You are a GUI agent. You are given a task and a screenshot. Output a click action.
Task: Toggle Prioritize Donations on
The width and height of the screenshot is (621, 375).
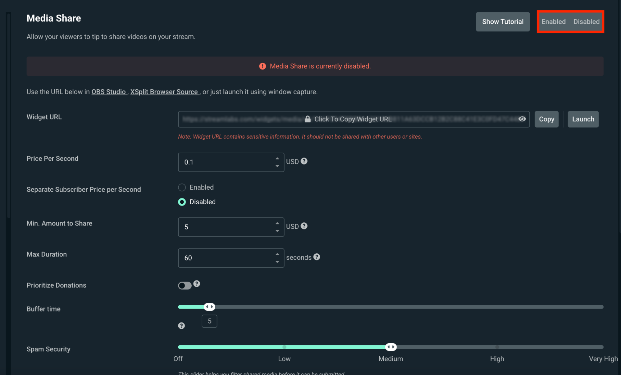(185, 285)
